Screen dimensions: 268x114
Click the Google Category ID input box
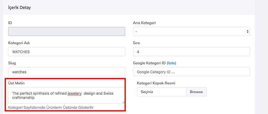191,72
